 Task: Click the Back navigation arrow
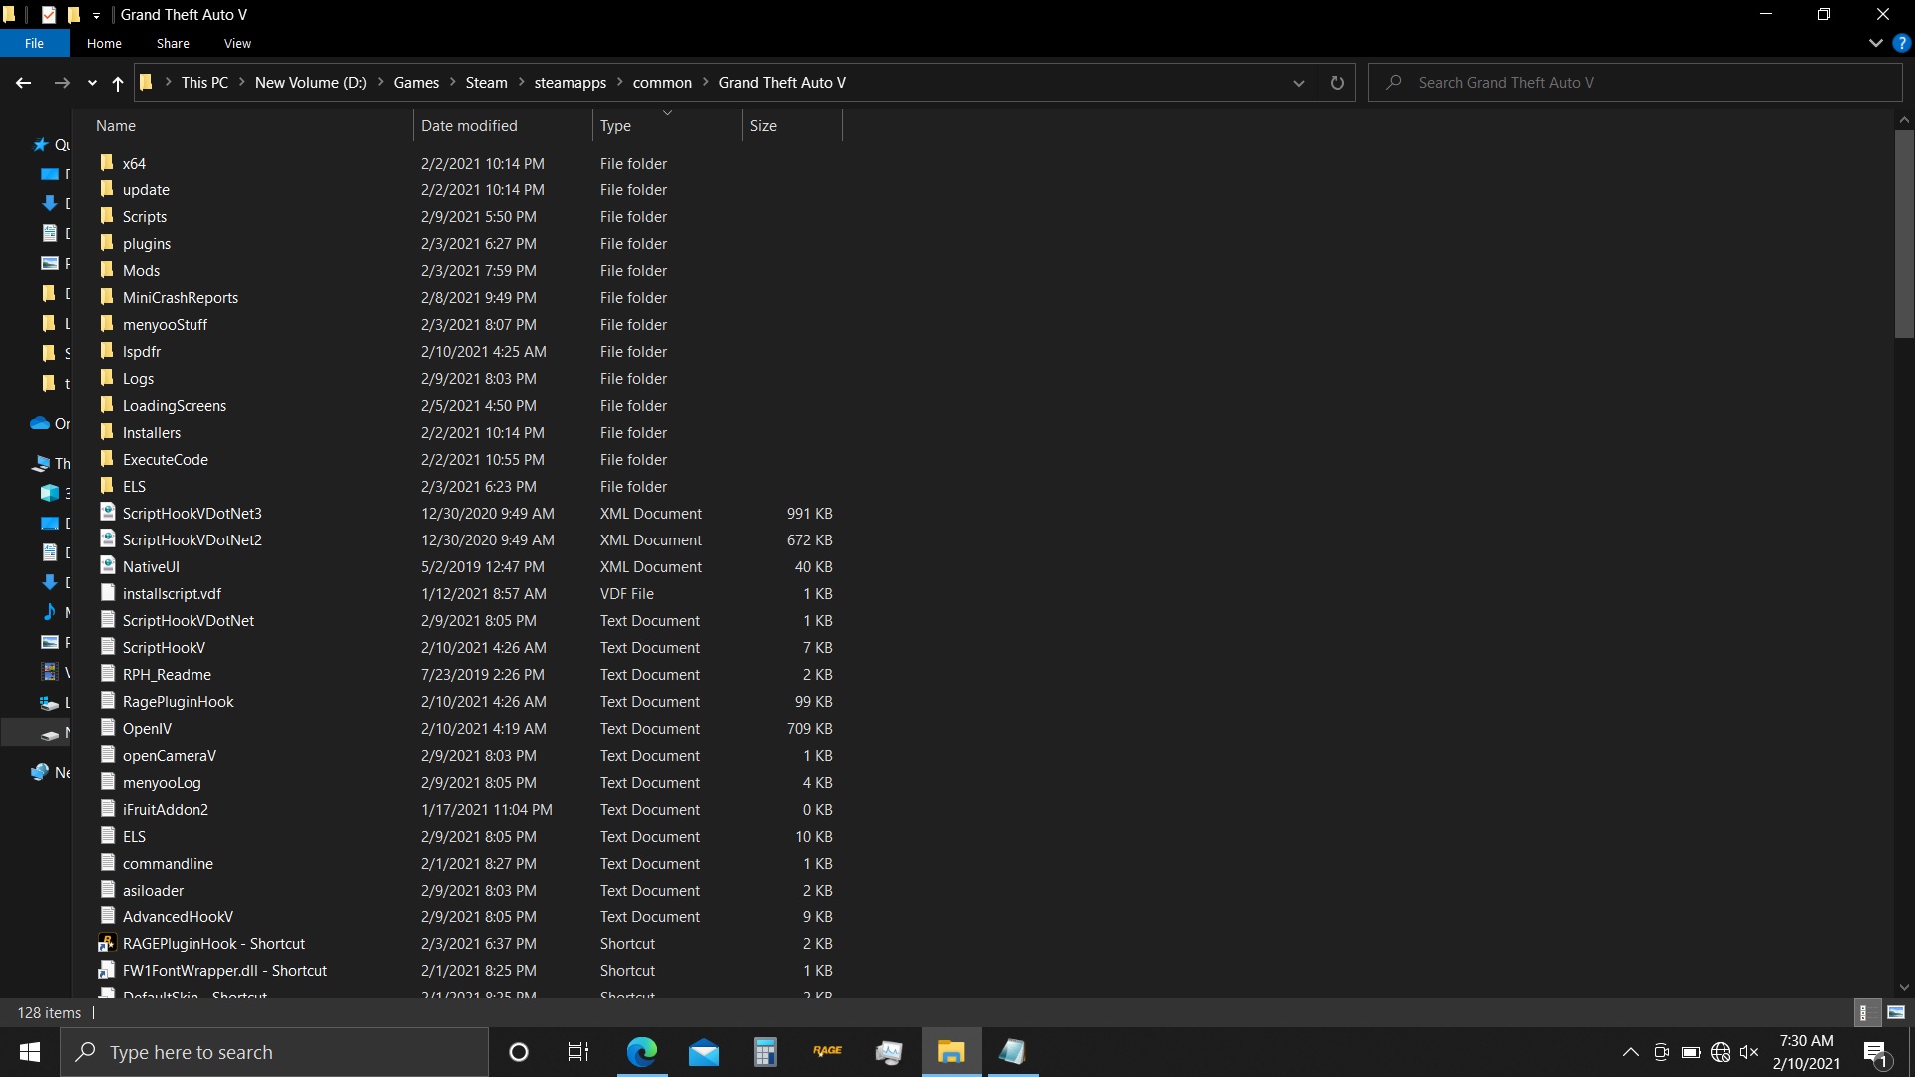pyautogui.click(x=24, y=83)
